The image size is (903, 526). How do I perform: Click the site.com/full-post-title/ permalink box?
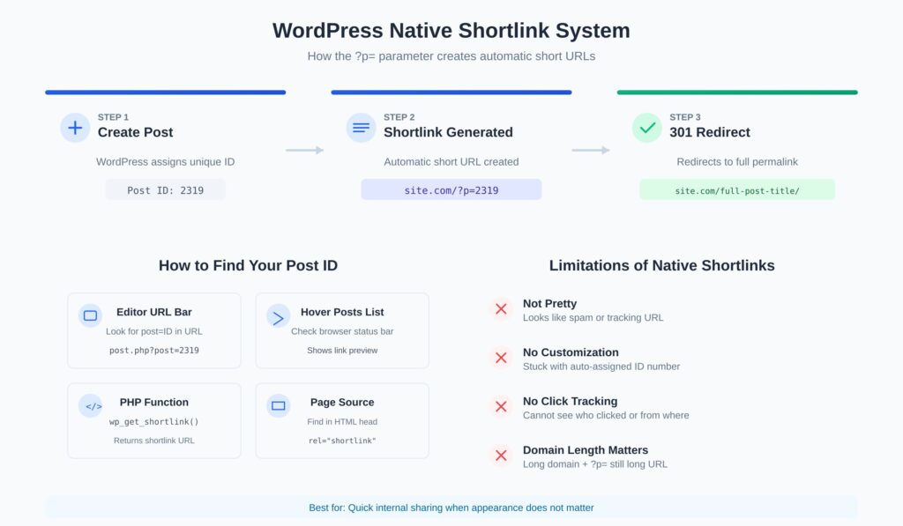click(x=736, y=190)
